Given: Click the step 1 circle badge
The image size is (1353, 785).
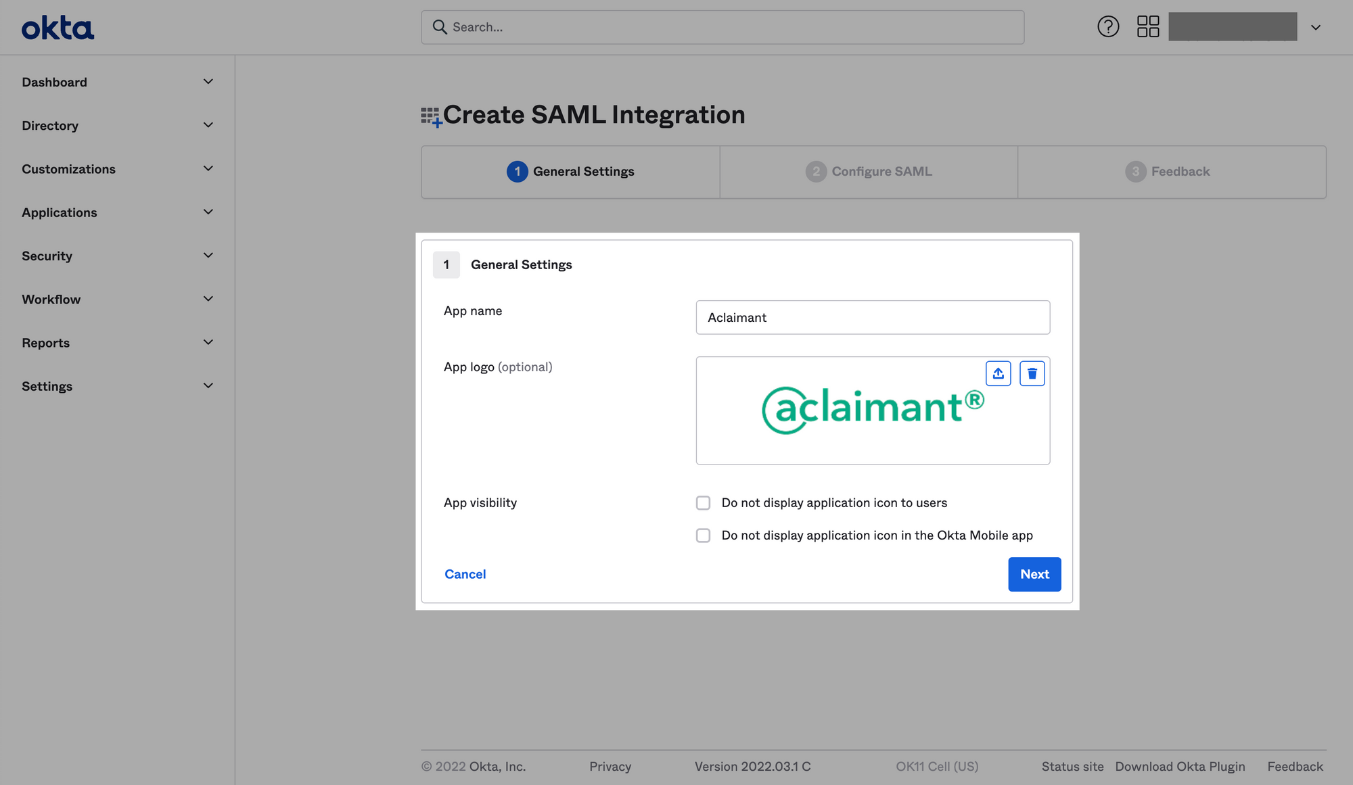Looking at the screenshot, I should tap(518, 172).
